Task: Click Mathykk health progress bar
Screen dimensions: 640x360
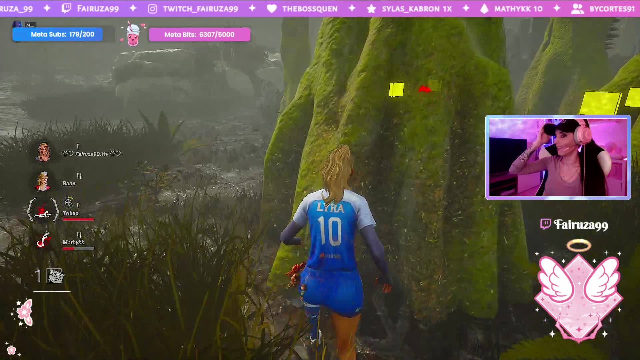Action: (x=78, y=249)
